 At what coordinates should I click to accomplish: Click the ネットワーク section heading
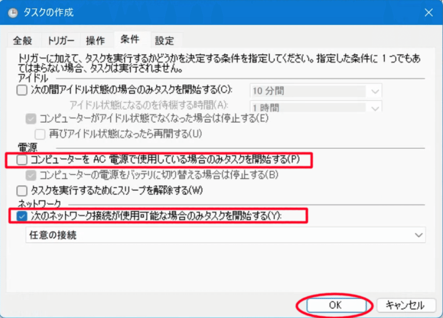pos(39,203)
